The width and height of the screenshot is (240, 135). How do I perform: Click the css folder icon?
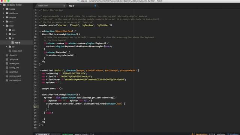click(x=10, y=30)
